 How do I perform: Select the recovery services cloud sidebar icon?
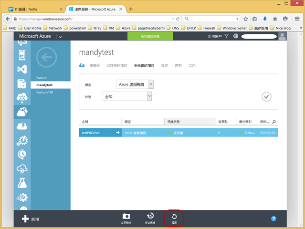22,112
